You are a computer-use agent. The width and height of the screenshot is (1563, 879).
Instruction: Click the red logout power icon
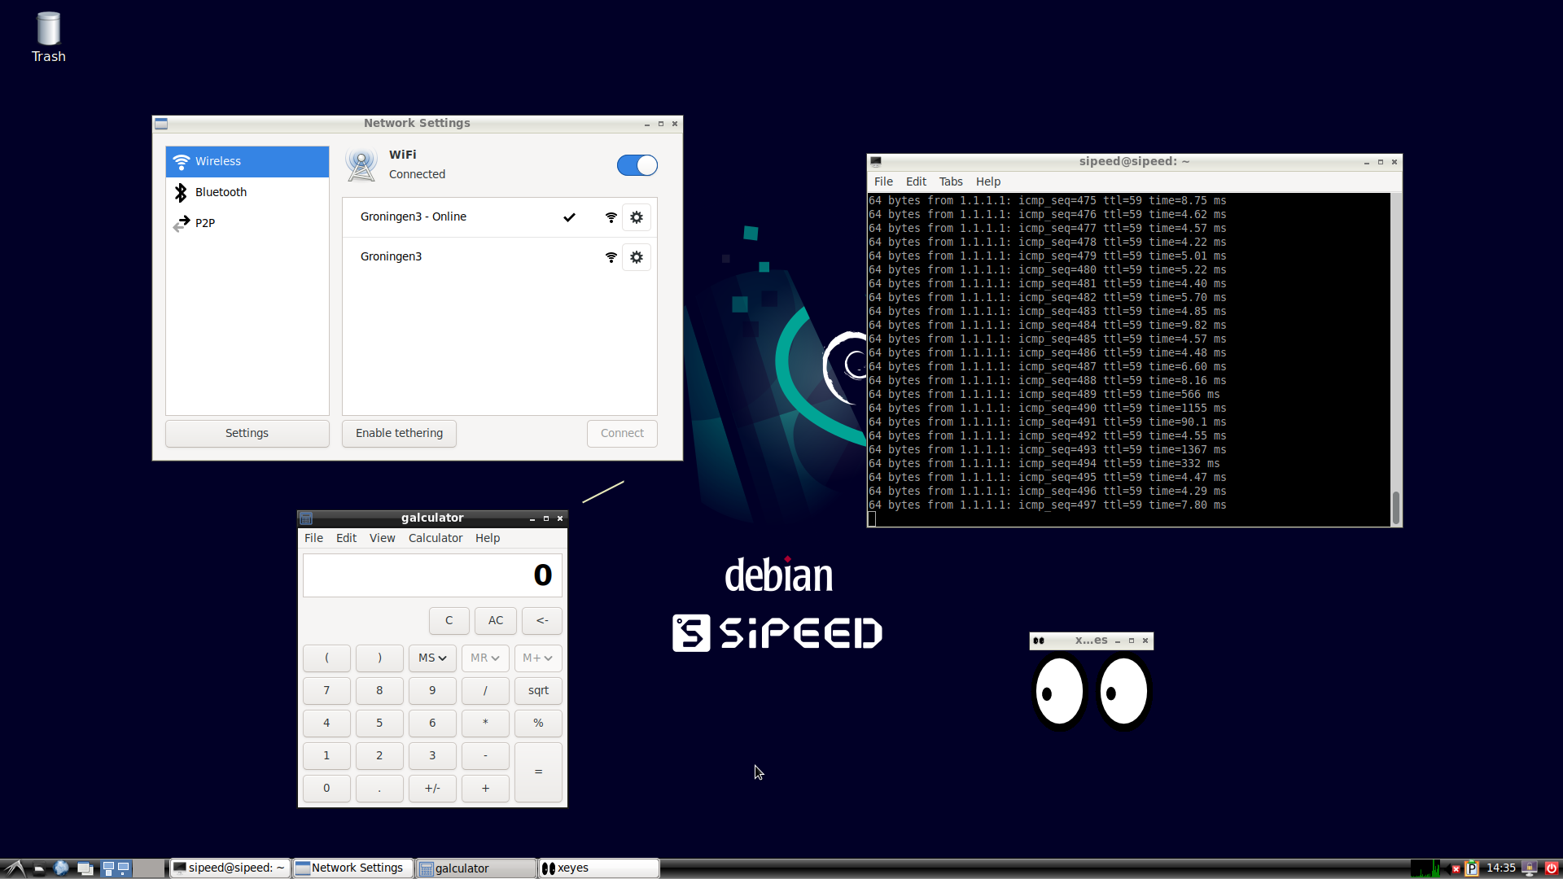coord(1552,868)
